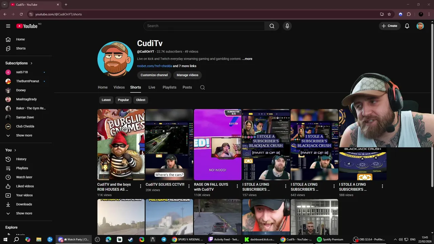Image resolution: width=434 pixels, height=244 pixels.
Task: Click the Windows Start button
Action: (5, 239)
